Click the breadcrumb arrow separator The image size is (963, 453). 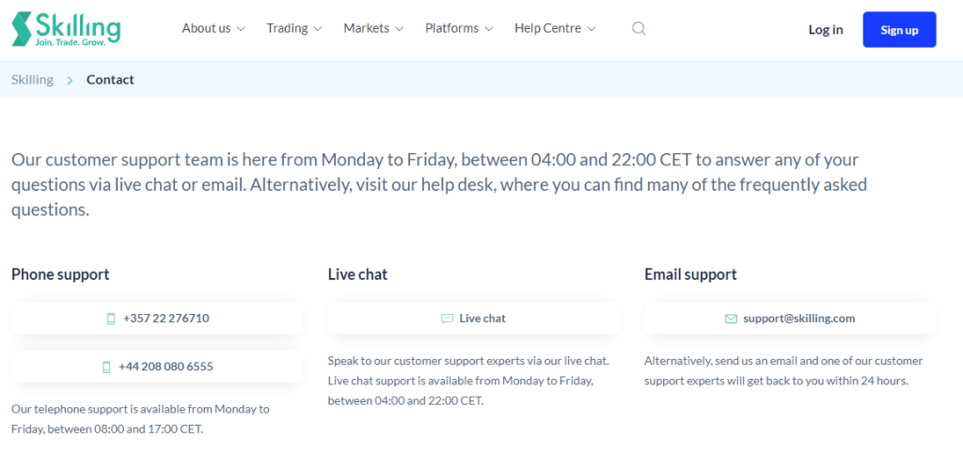70,80
